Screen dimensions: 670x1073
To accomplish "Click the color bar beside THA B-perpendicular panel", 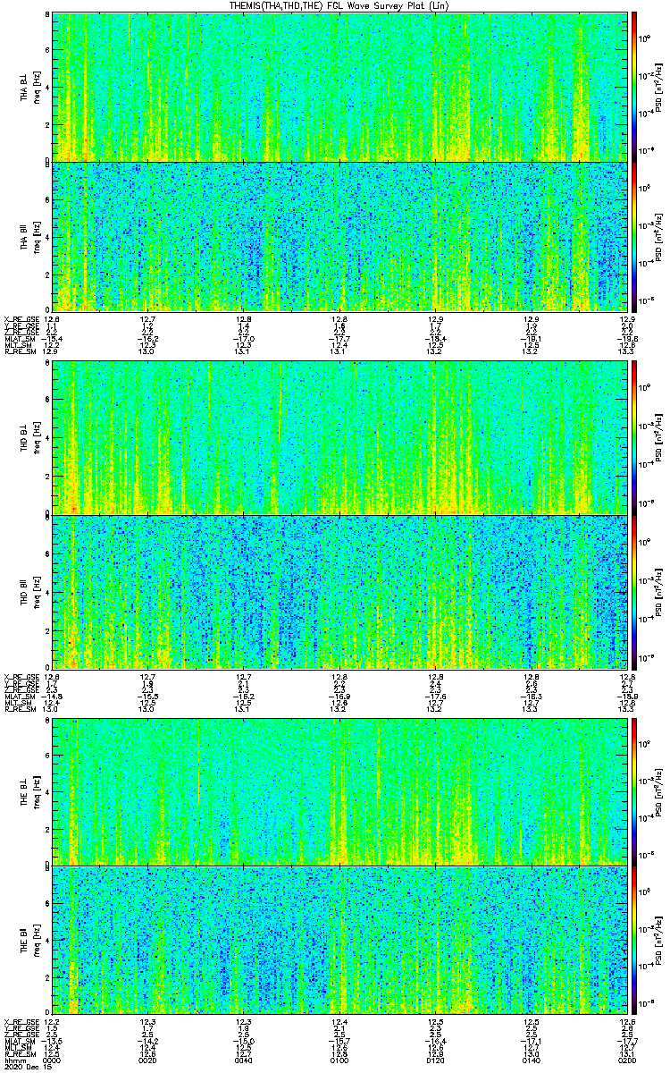I will click(635, 86).
